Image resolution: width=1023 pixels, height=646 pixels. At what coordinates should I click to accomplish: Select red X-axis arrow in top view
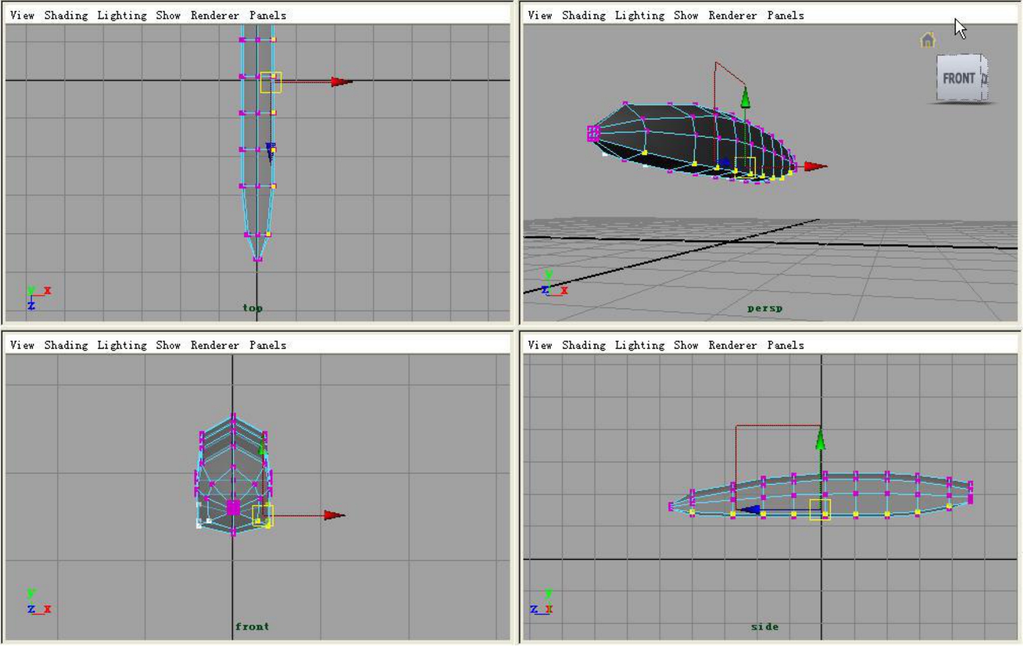[x=341, y=82]
